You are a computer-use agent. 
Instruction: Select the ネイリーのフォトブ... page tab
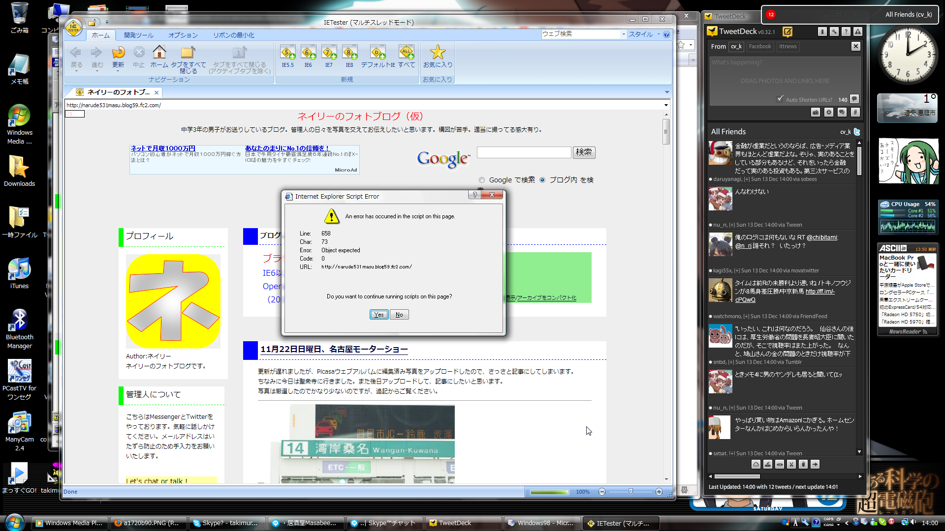[118, 92]
